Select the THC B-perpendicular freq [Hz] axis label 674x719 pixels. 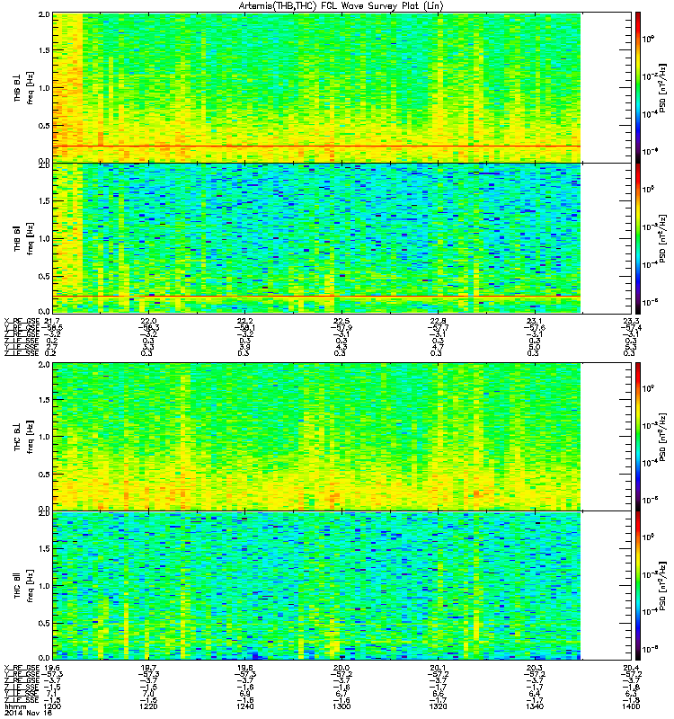[x=23, y=437]
